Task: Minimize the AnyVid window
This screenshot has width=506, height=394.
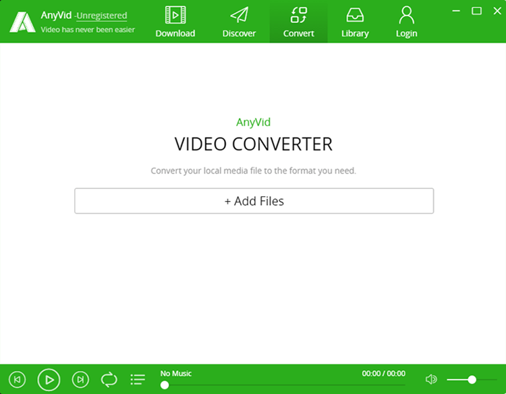Action: (456, 11)
